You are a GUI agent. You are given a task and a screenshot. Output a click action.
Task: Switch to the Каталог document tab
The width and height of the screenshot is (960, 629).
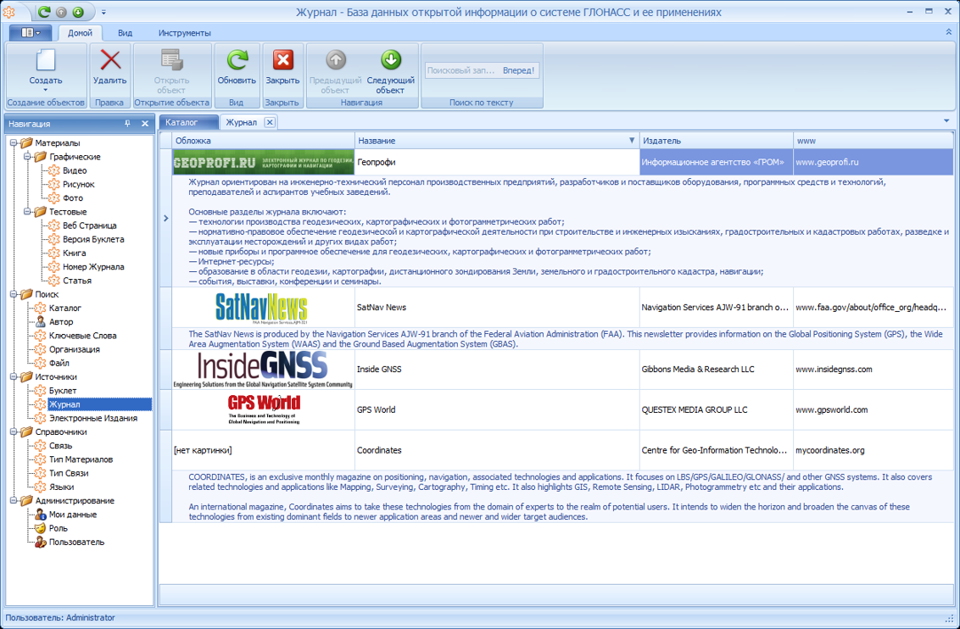[188, 122]
